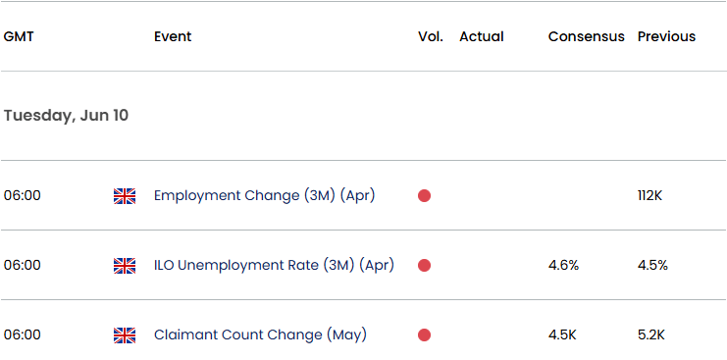Select the Vol. column header

pyautogui.click(x=431, y=36)
